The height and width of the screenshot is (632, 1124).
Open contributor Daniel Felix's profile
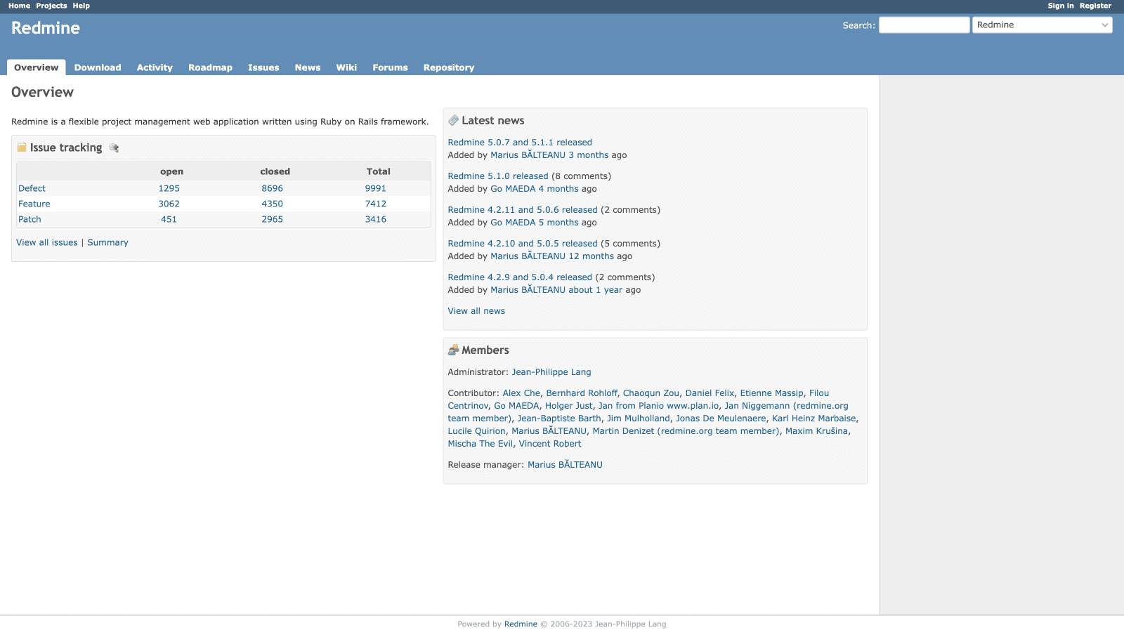pyautogui.click(x=710, y=393)
